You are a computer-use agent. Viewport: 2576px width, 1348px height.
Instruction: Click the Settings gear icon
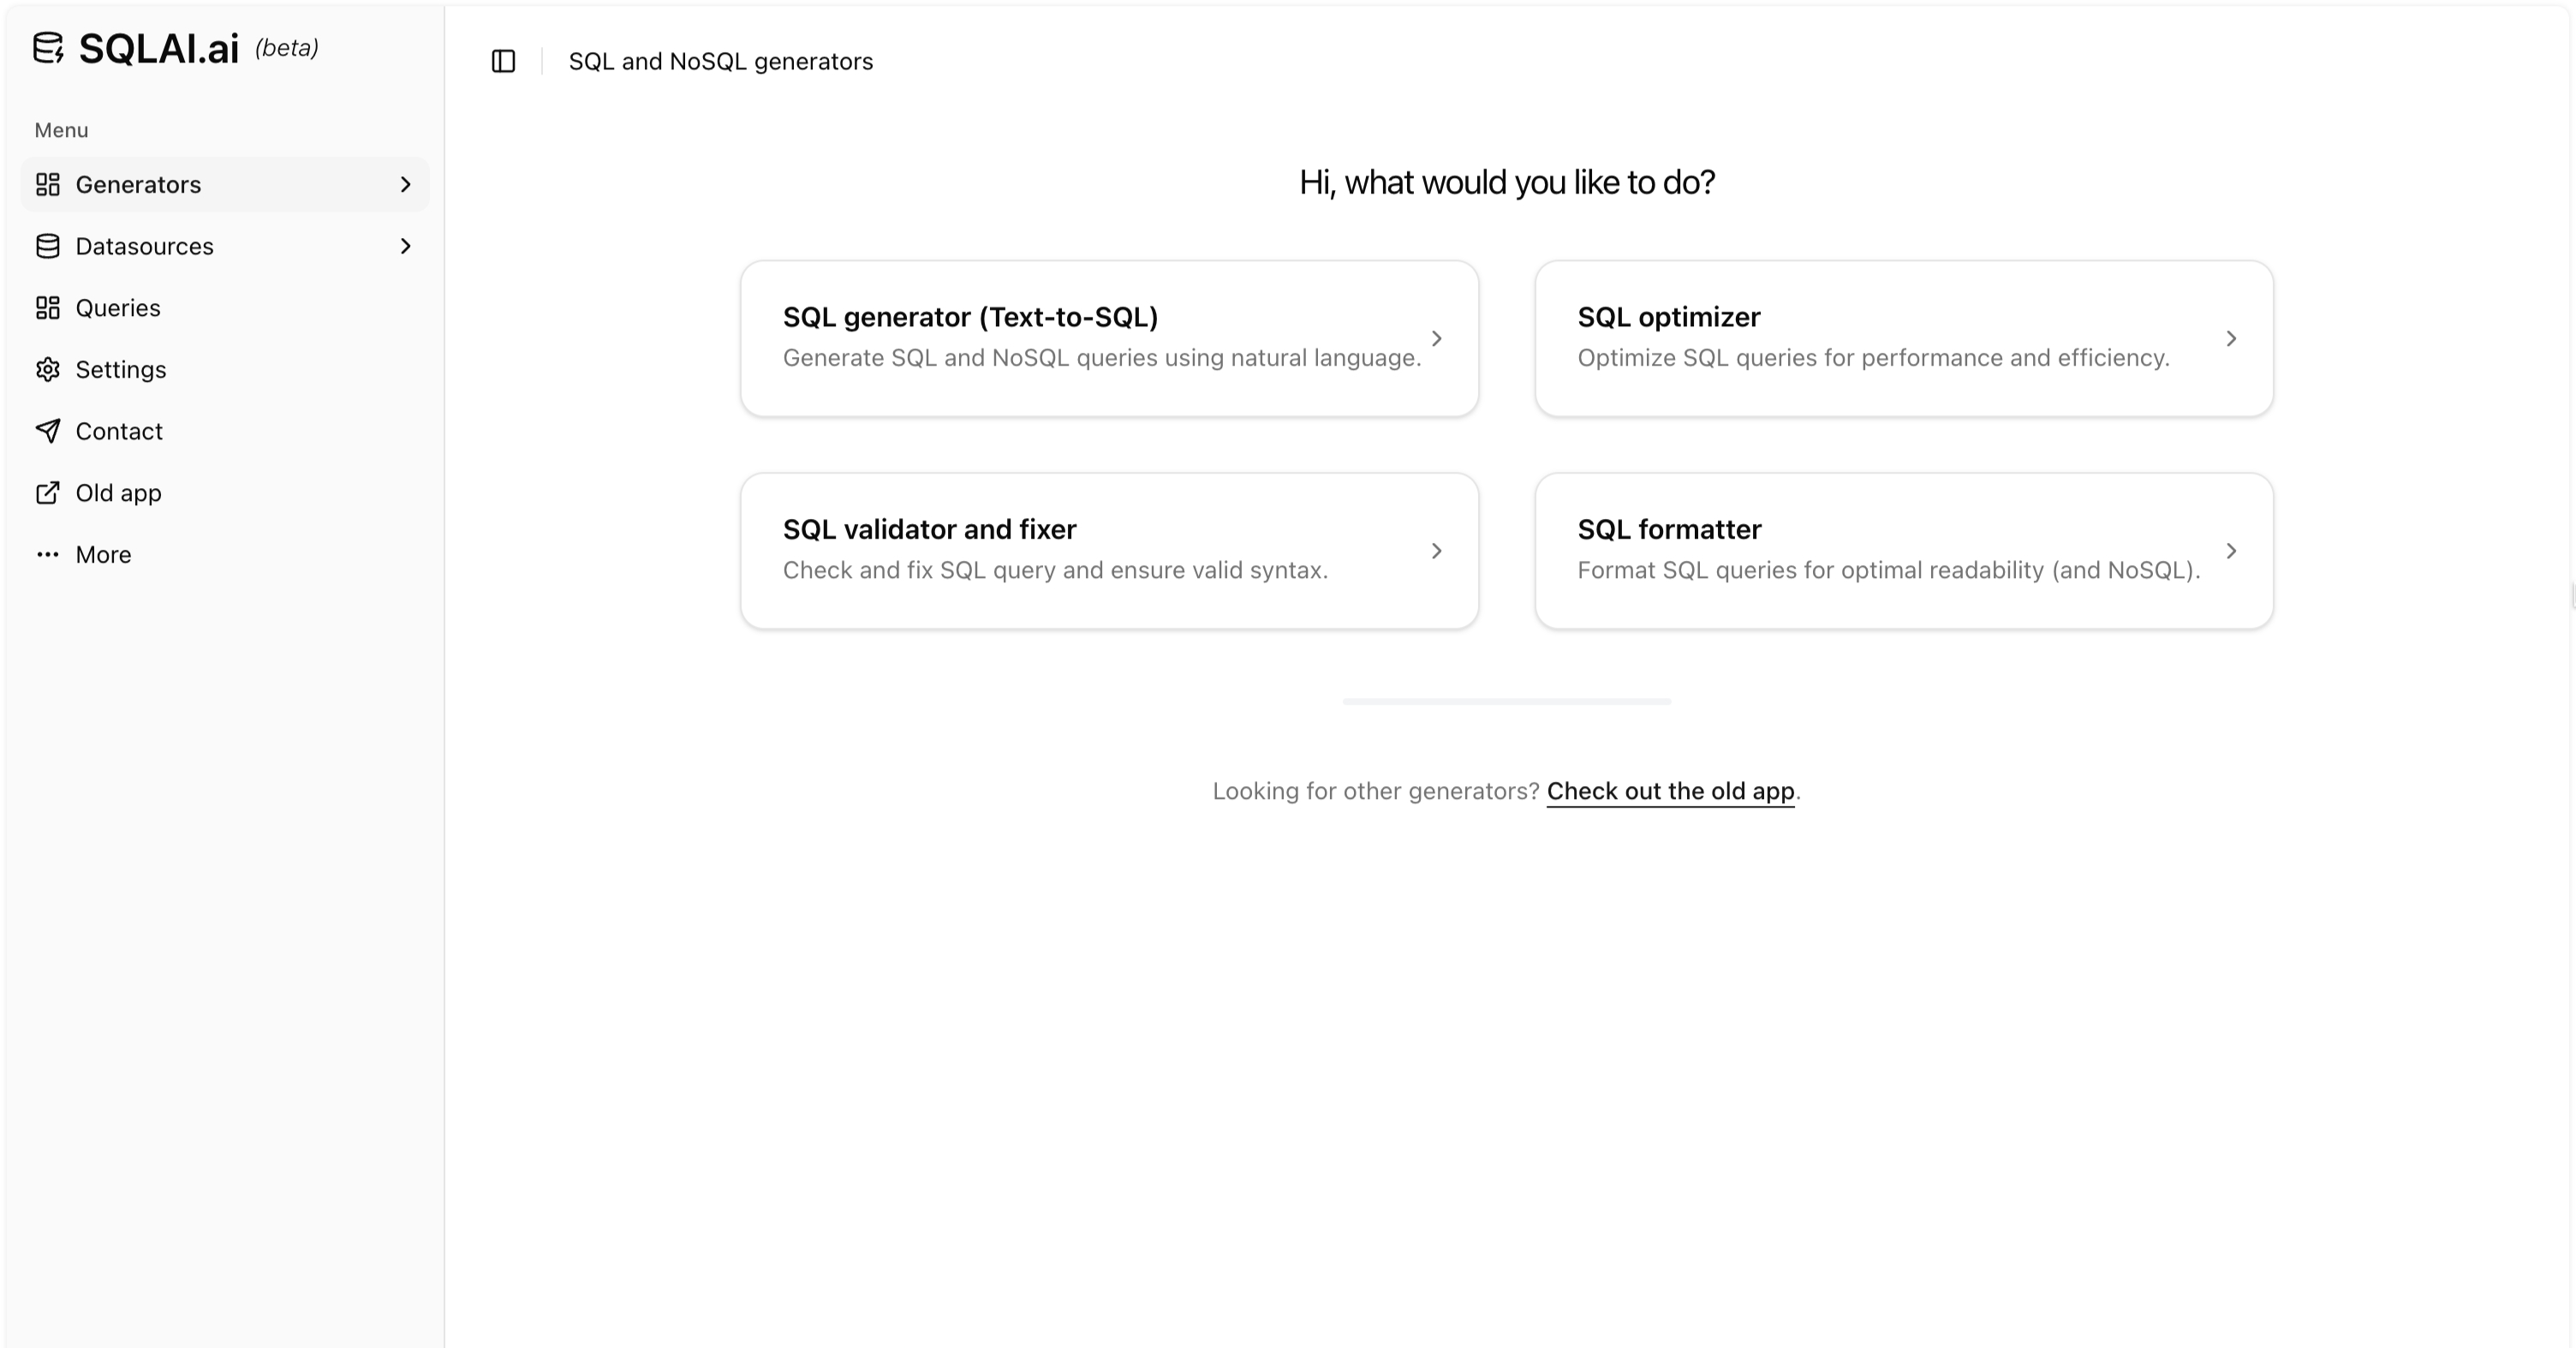48,370
